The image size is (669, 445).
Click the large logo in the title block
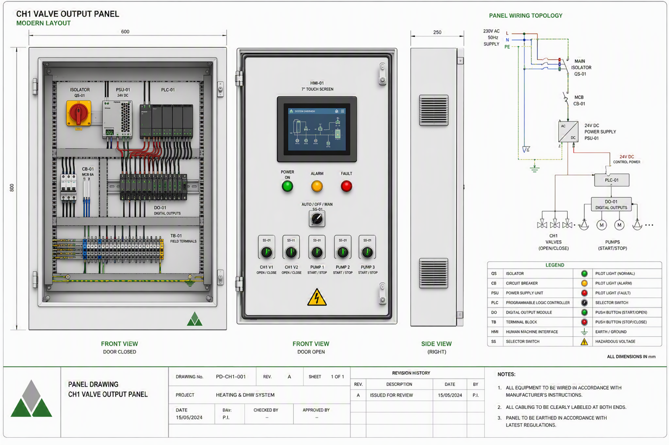tap(31, 398)
